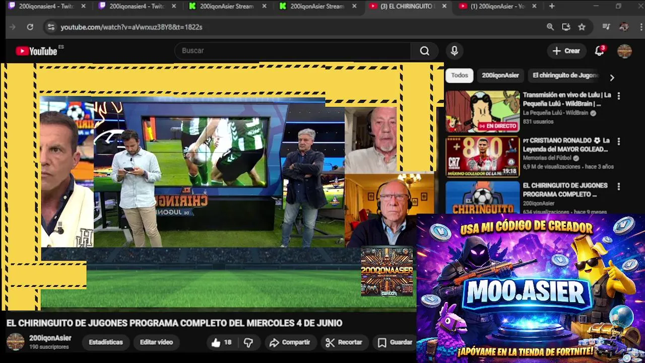
Task: Open El Chiringuito recommended video thumbnail
Action: tap(482, 198)
